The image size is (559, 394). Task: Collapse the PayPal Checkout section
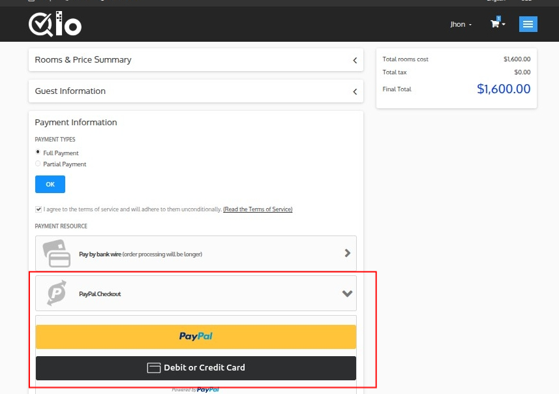(347, 294)
